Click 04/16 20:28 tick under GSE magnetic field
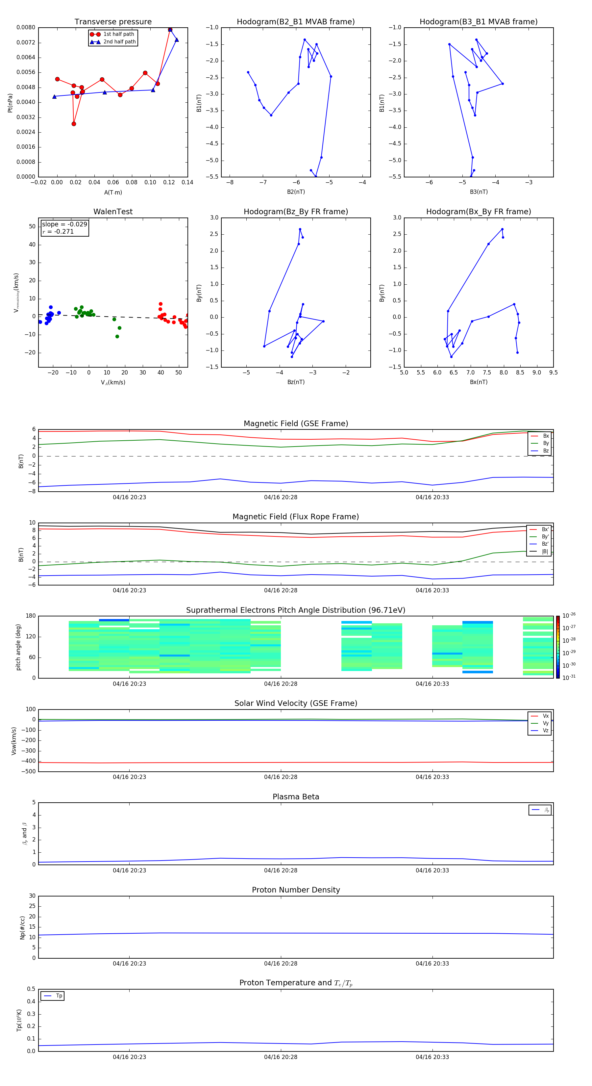 (x=281, y=498)
